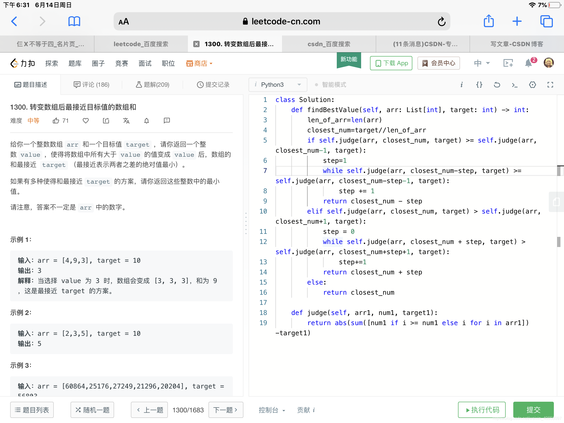
Task: Submit solution with 提交 button
Action: point(533,410)
